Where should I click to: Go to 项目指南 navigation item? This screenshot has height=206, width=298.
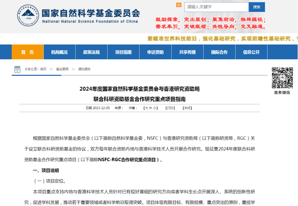[123, 52]
